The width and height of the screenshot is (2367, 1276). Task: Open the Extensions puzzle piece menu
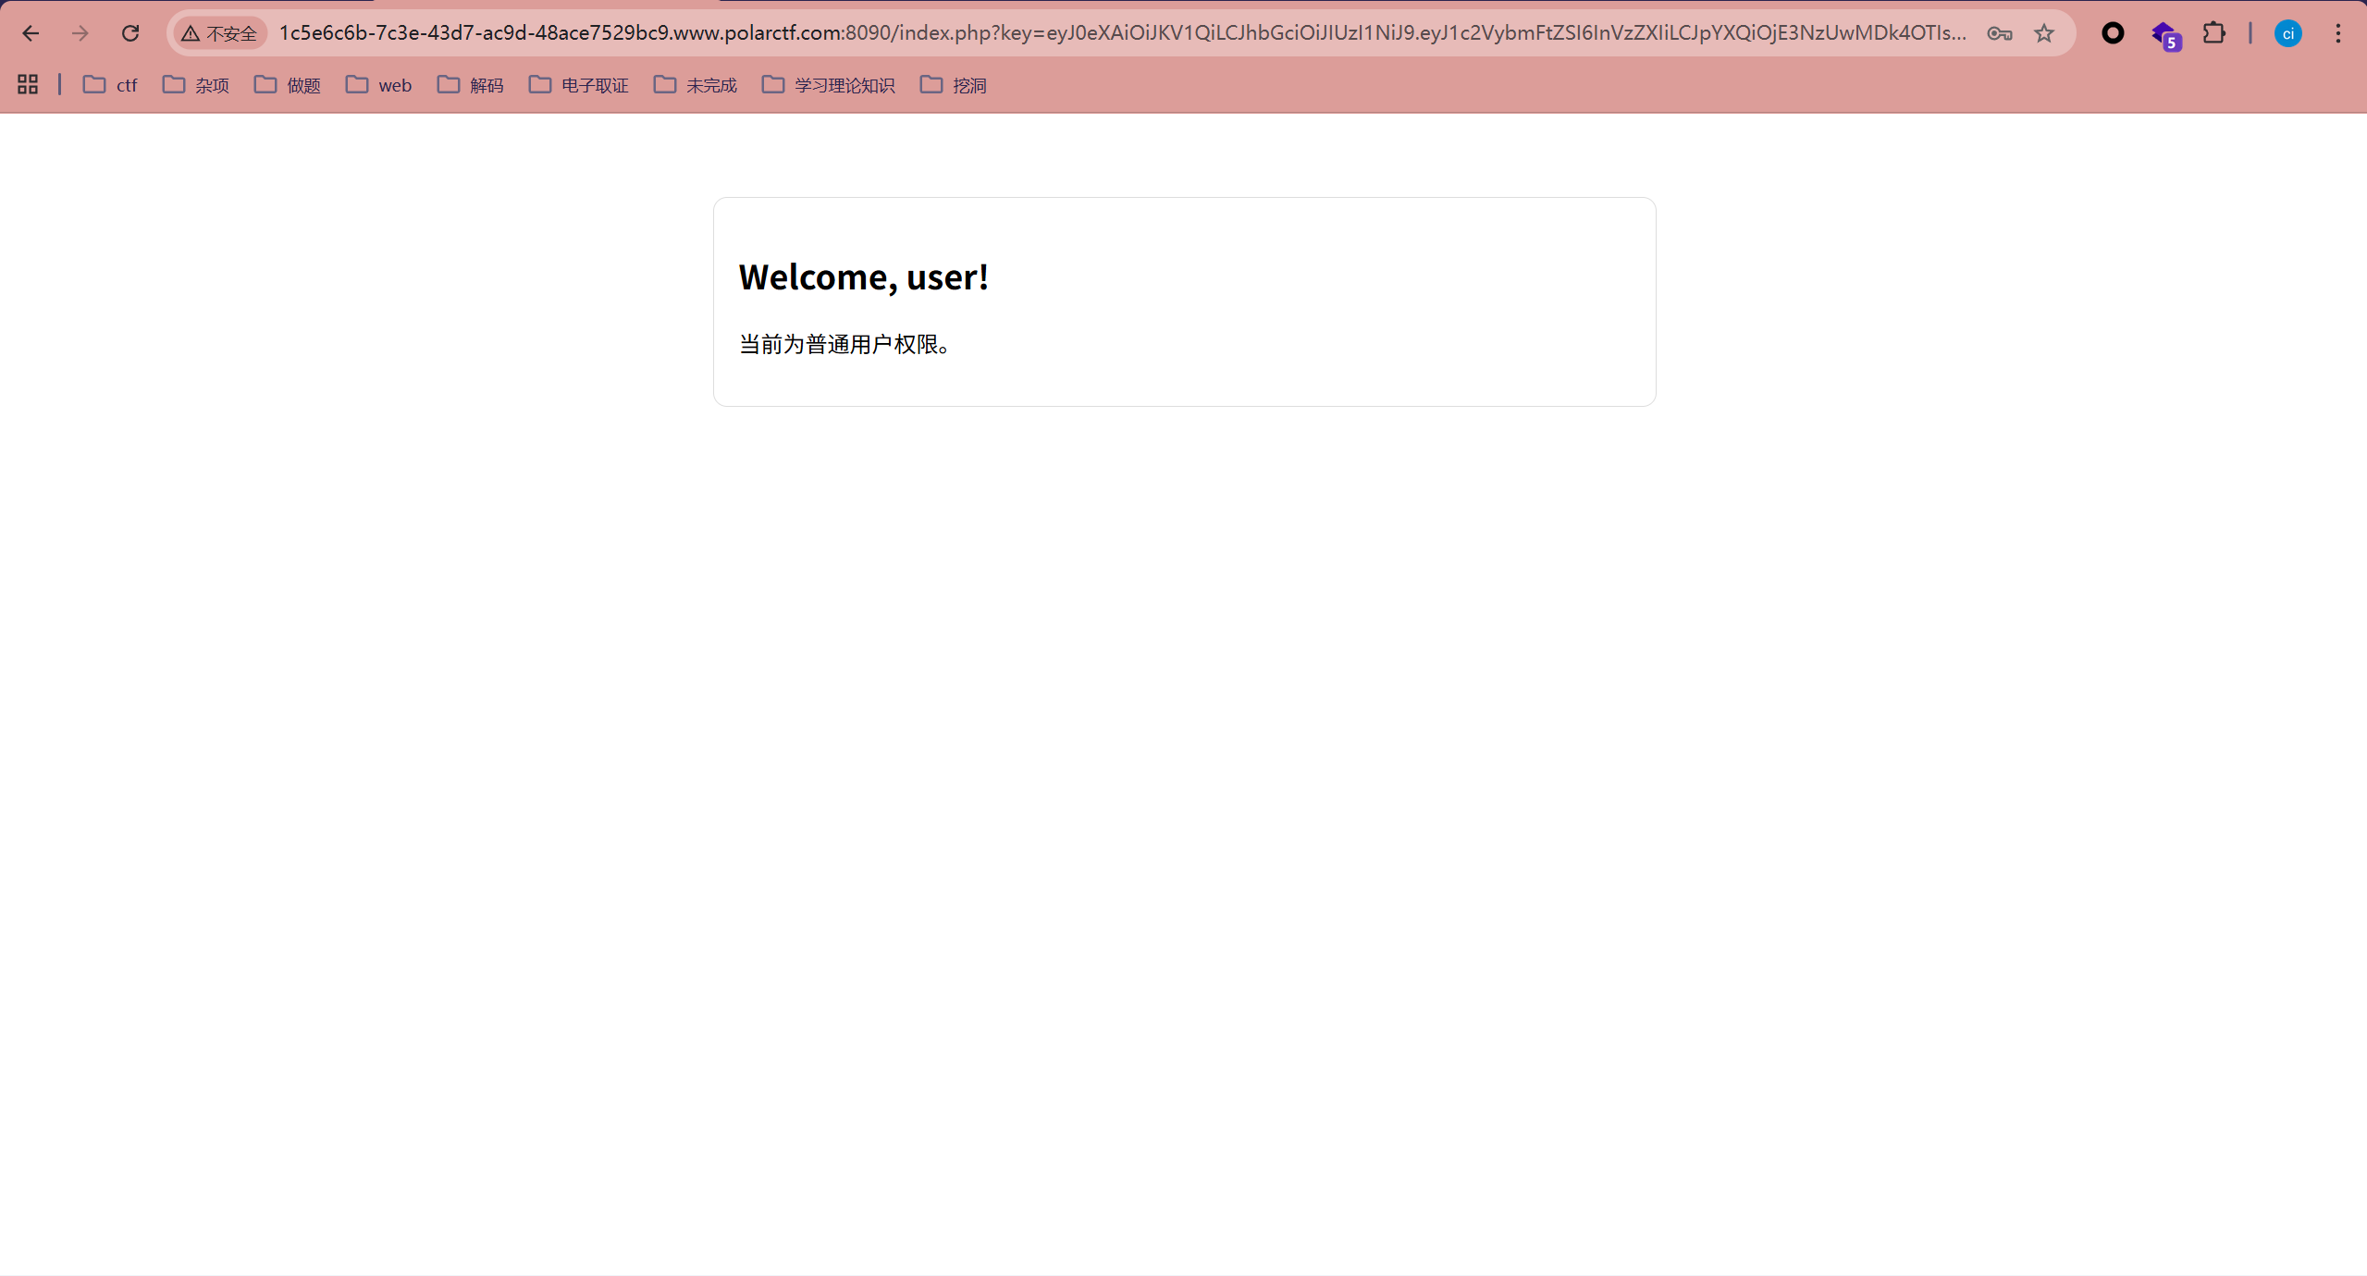2214,33
